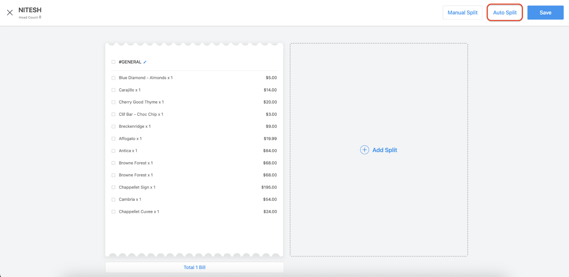The height and width of the screenshot is (277, 569).
Task: Select the Carajillo item checkbox
Action: (x=113, y=90)
